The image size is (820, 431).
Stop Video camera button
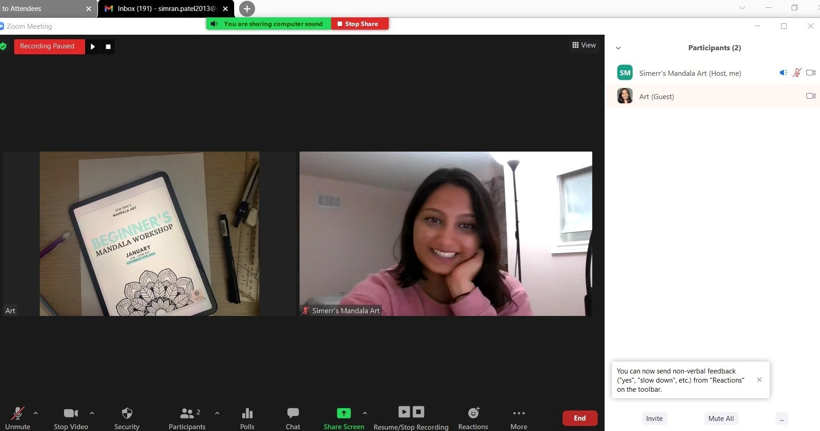[71, 418]
